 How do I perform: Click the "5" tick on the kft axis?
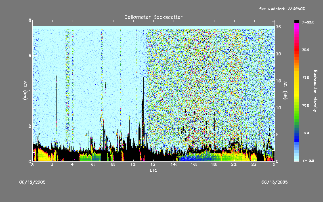[x=277, y=135]
